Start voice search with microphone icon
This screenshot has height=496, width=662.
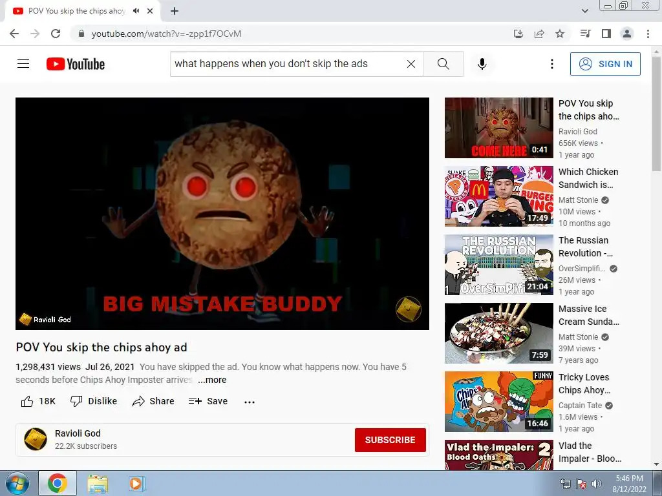point(482,64)
